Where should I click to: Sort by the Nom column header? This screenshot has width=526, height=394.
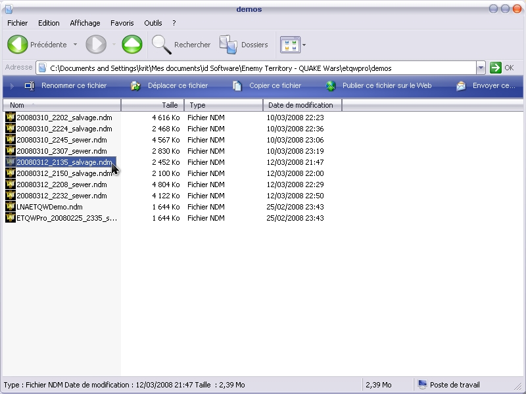(x=62, y=105)
